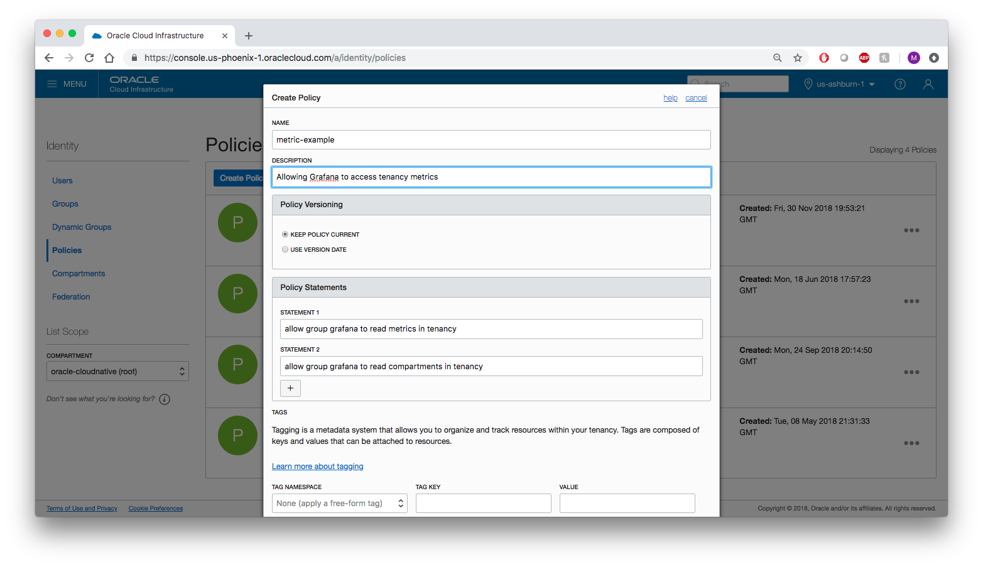Click the location pin icon beside us-ashburn-1
Viewport: 983px width, 567px height.
coord(808,84)
